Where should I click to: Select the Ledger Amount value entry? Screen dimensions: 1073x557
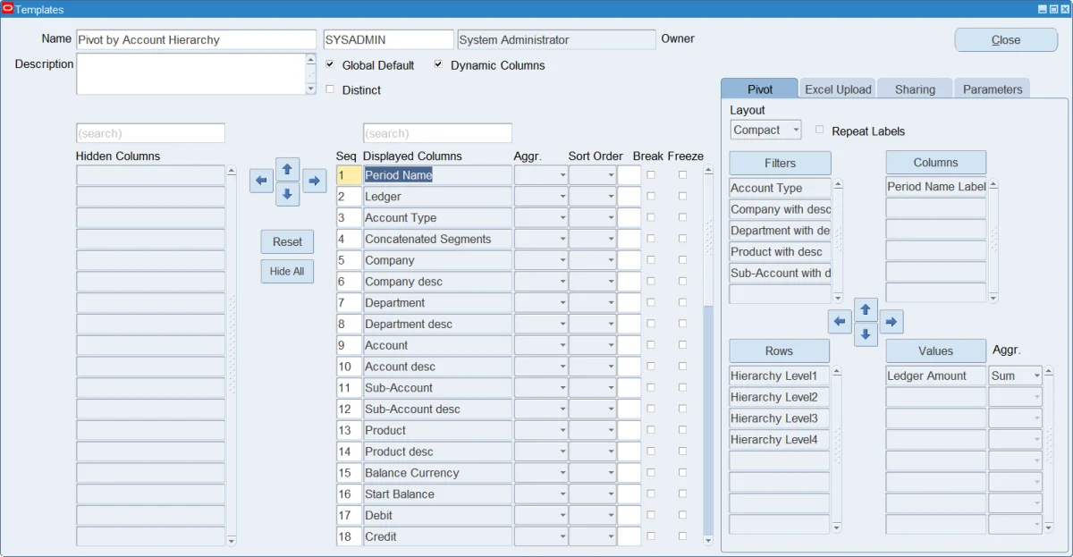[x=936, y=376]
